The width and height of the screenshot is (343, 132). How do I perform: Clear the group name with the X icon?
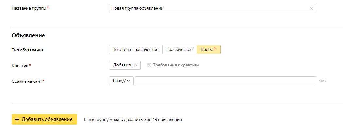click(311, 9)
